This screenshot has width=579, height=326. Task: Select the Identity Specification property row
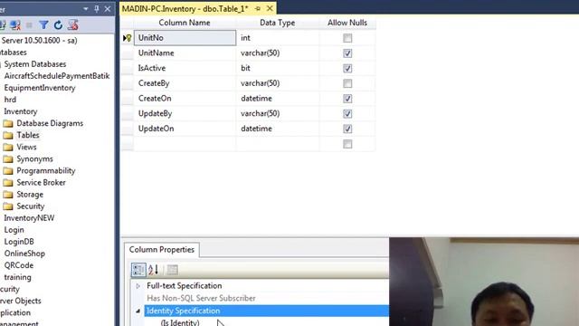tap(267, 311)
